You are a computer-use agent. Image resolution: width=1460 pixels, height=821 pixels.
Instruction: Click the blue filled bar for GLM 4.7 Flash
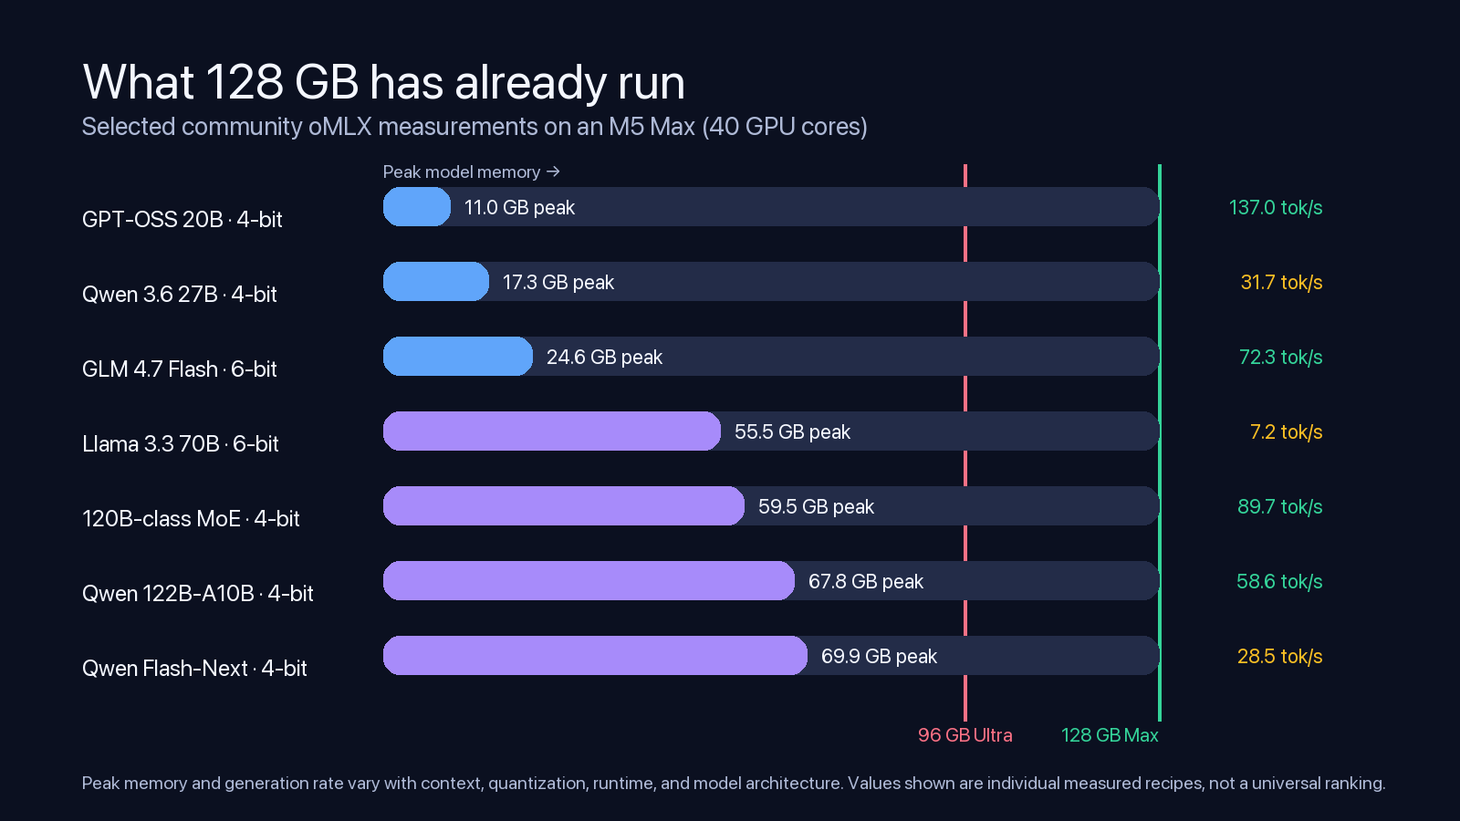(x=458, y=357)
